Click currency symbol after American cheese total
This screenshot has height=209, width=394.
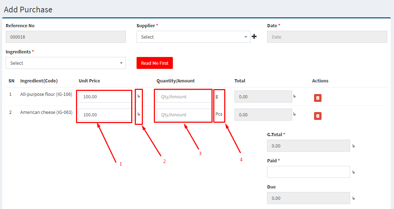295,115
